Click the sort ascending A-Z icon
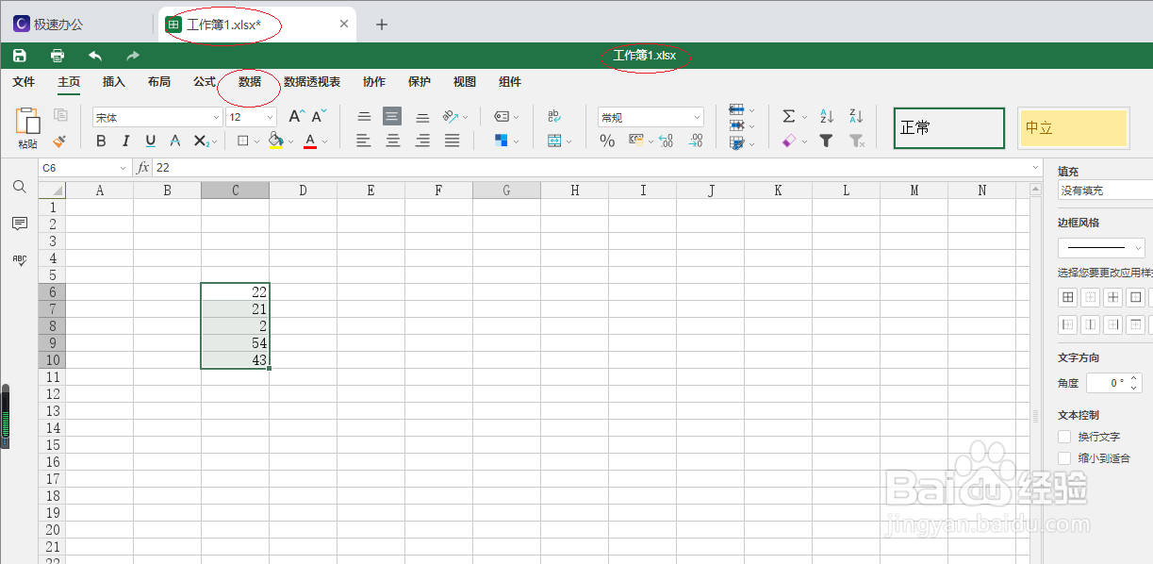1153x564 pixels. 826,115
